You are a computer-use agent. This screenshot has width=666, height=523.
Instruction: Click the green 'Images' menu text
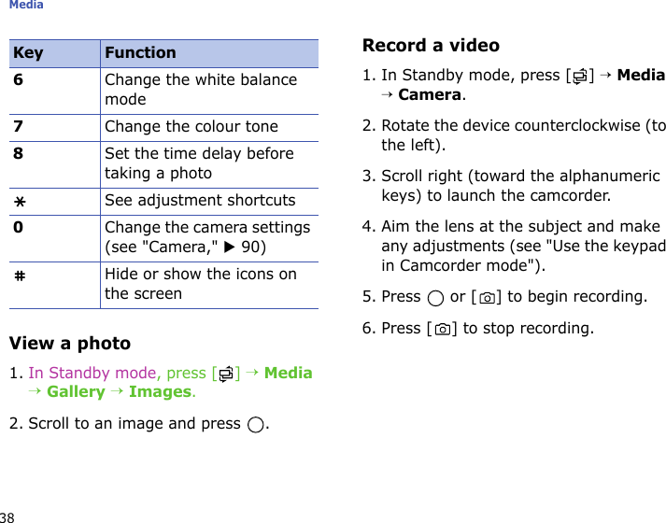[160, 392]
